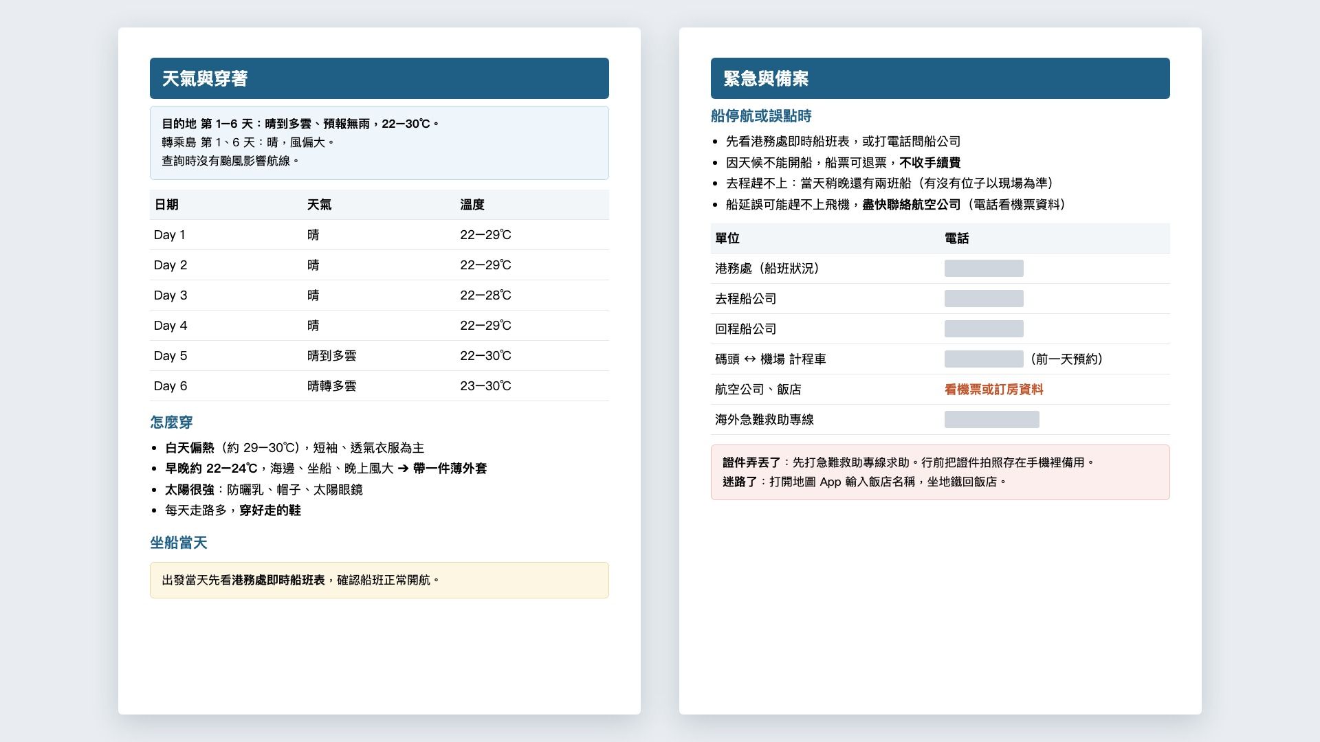Click the 23–30℃ temperature value
The image size is (1320, 742).
click(x=485, y=386)
